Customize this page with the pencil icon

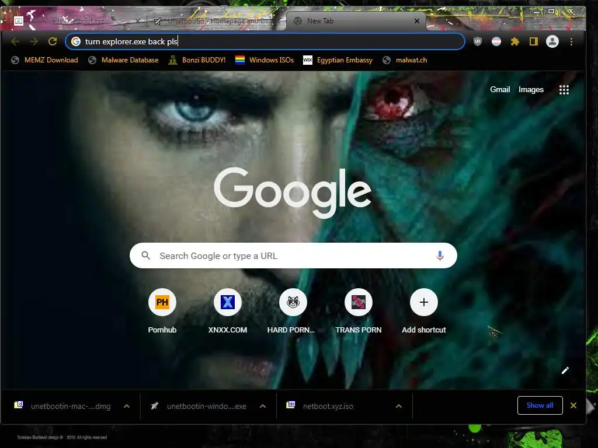pyautogui.click(x=565, y=370)
